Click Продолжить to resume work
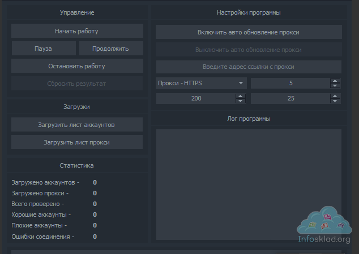This screenshot has width=359, height=254. 111,49
